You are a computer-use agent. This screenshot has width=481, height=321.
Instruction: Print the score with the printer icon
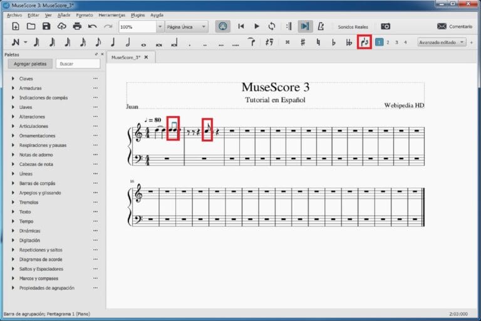click(x=77, y=26)
